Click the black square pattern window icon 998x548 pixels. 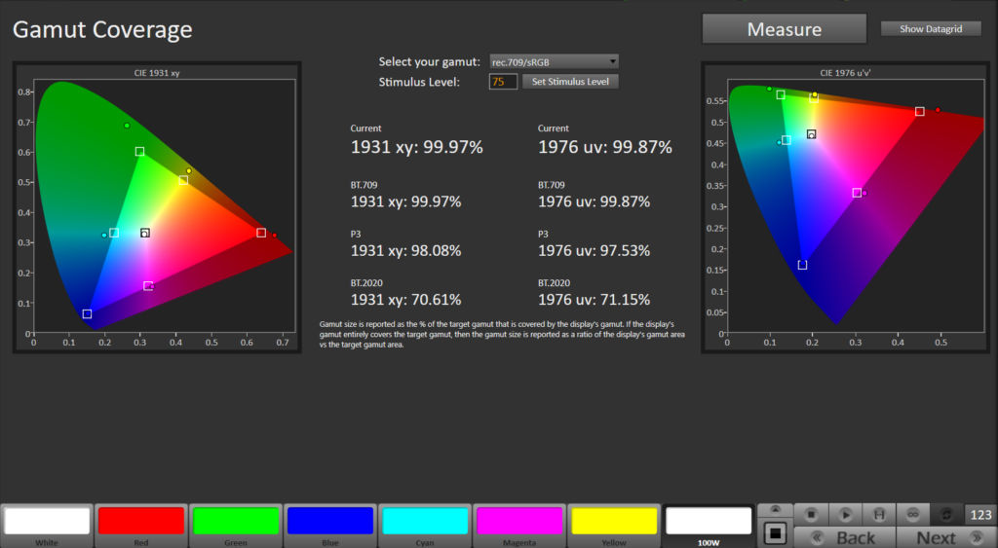tap(775, 532)
